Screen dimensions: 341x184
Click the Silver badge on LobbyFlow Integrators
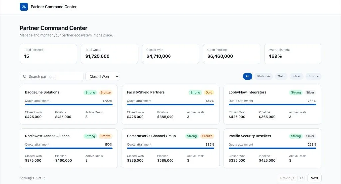point(310,92)
